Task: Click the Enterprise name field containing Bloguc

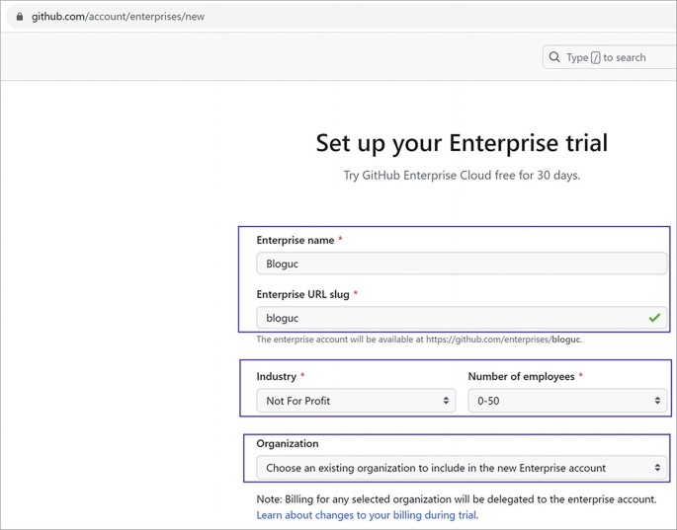Action: click(x=462, y=264)
